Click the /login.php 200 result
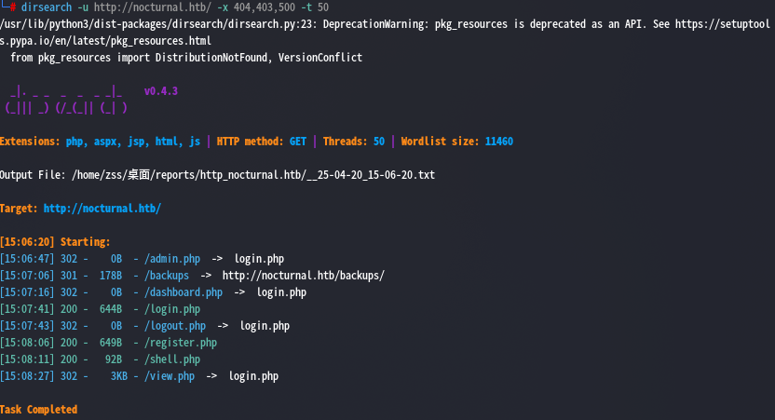 [172, 309]
